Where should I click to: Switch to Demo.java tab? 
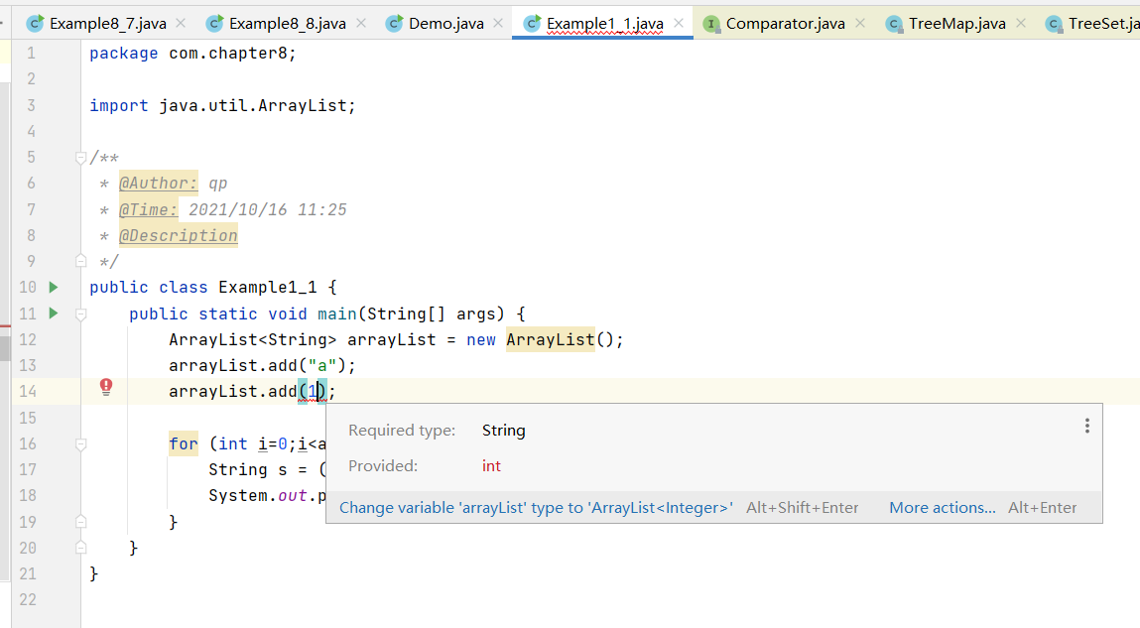(445, 23)
